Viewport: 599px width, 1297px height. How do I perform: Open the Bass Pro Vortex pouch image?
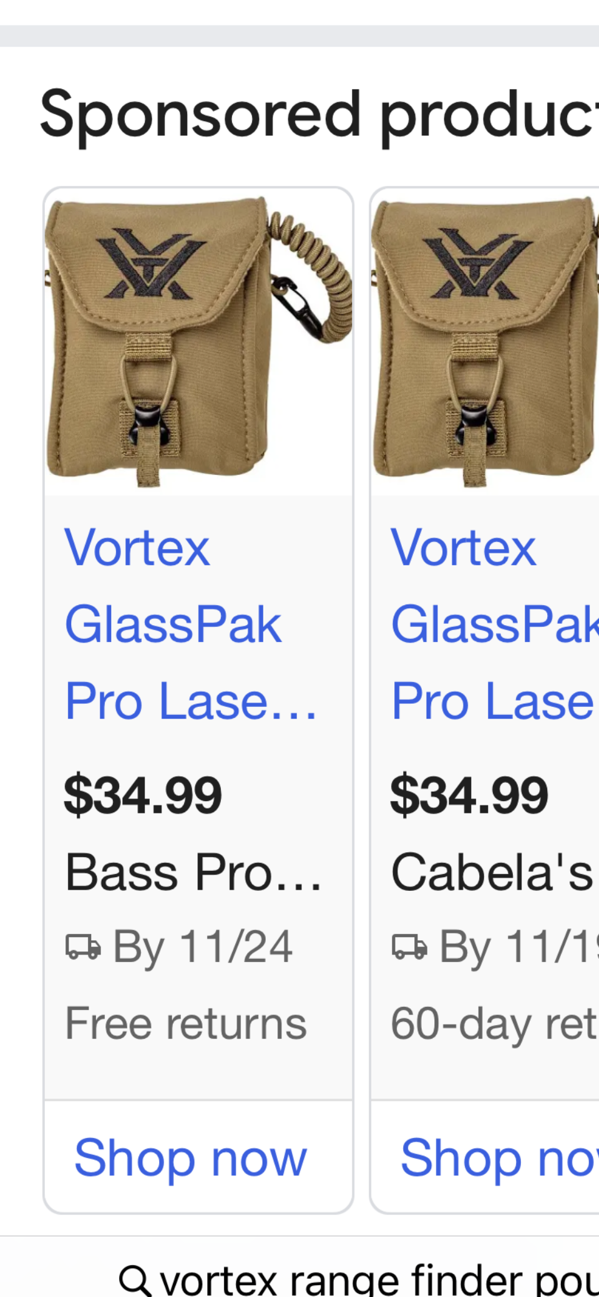coord(198,342)
